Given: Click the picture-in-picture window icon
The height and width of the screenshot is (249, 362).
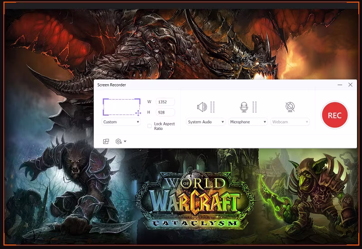Looking at the screenshot, I should pyautogui.click(x=106, y=141).
